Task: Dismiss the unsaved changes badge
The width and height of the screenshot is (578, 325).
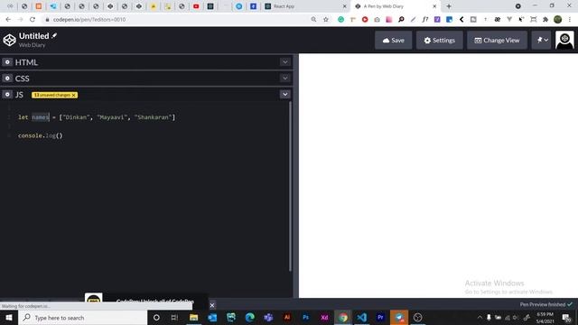Action: pyautogui.click(x=74, y=95)
